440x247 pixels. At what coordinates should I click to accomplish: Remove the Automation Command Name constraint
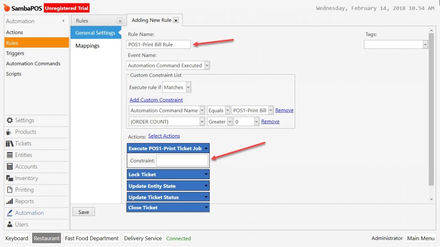pyautogui.click(x=284, y=110)
